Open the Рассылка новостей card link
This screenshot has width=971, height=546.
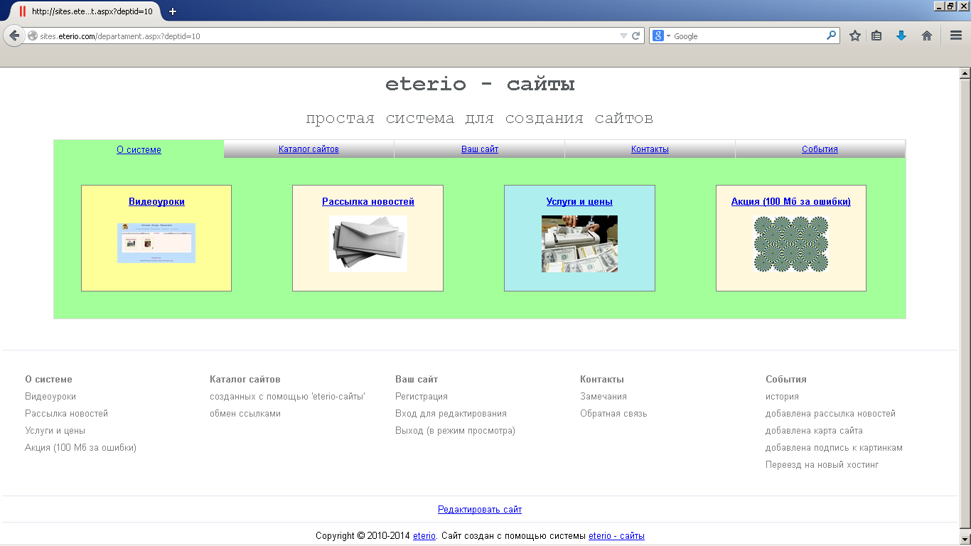coord(368,202)
